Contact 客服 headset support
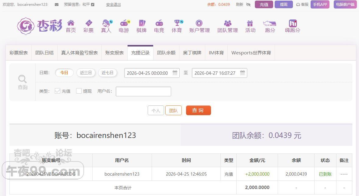The height and width of the screenshot is (196, 359). 302,5
